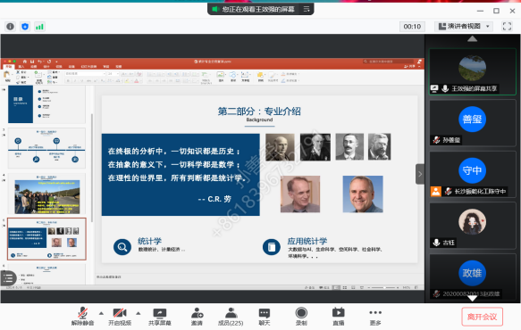This screenshot has width=521, height=330.
Task: Open the live broadcast option
Action: coord(339,317)
